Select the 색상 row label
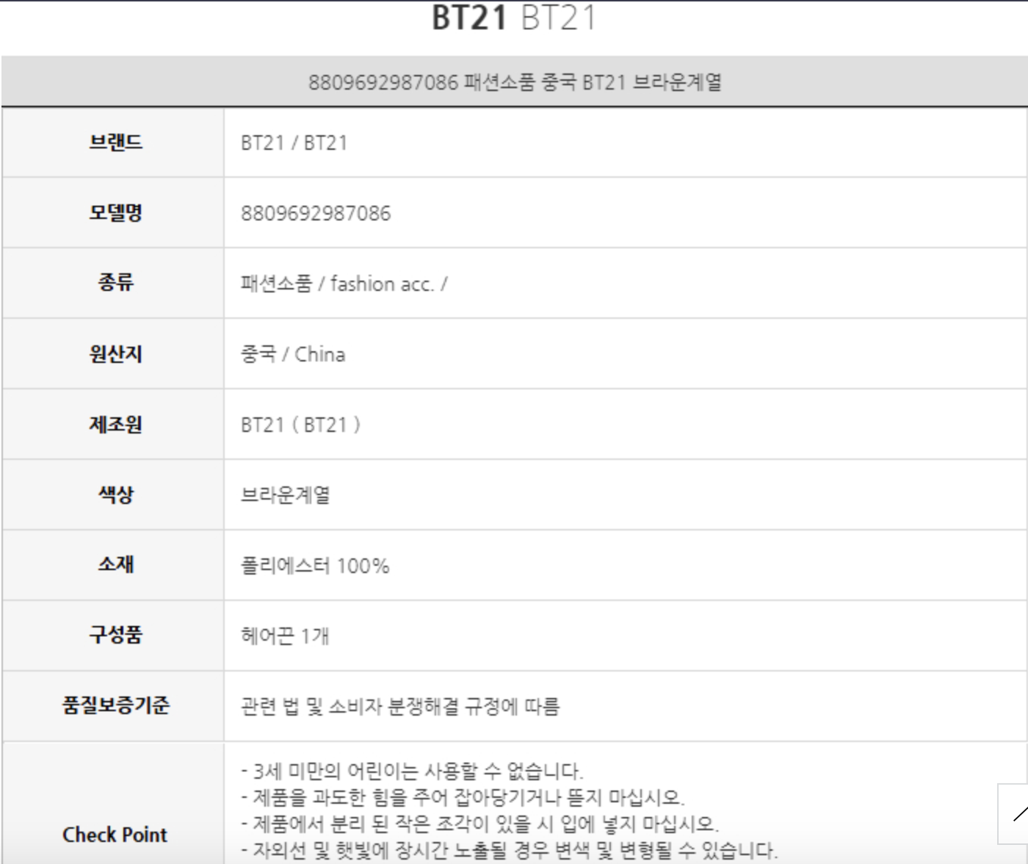 point(115,494)
